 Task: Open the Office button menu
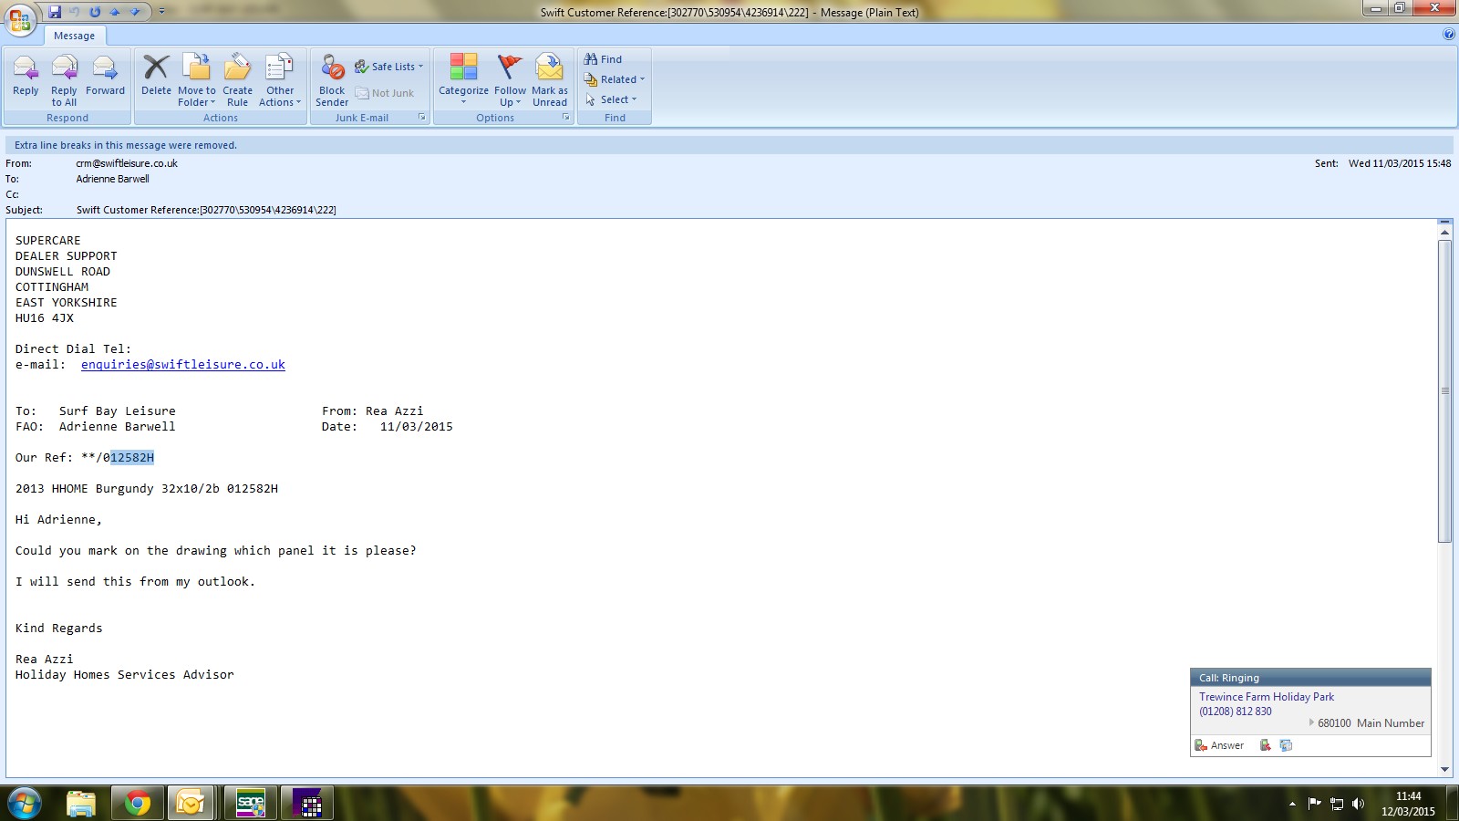pos(20,19)
